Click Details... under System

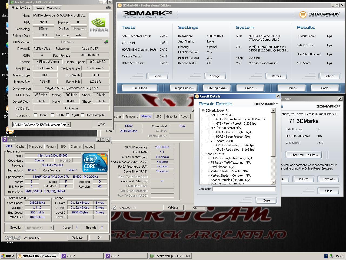(277, 76)
